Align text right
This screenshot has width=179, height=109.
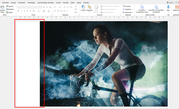coord(61,11)
